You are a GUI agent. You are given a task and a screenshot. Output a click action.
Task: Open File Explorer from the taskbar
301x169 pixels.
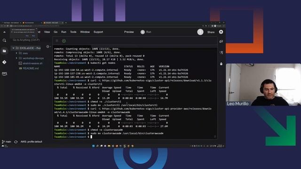coord(109,146)
